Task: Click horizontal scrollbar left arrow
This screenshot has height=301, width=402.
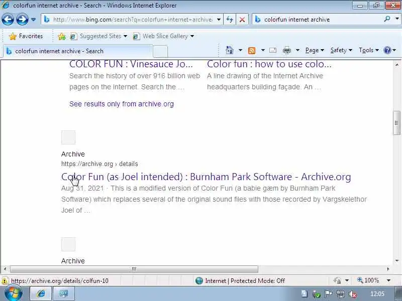Action: click(x=5, y=269)
